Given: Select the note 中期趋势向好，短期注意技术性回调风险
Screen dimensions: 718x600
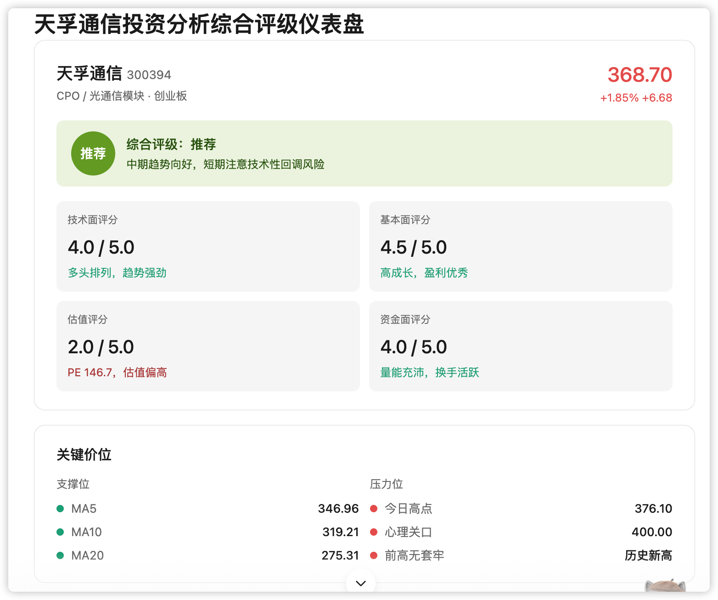Looking at the screenshot, I should point(225,164).
